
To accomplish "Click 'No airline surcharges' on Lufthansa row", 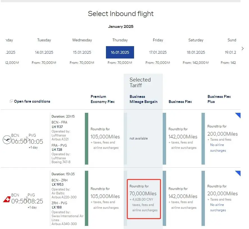I will (x=218, y=148).
